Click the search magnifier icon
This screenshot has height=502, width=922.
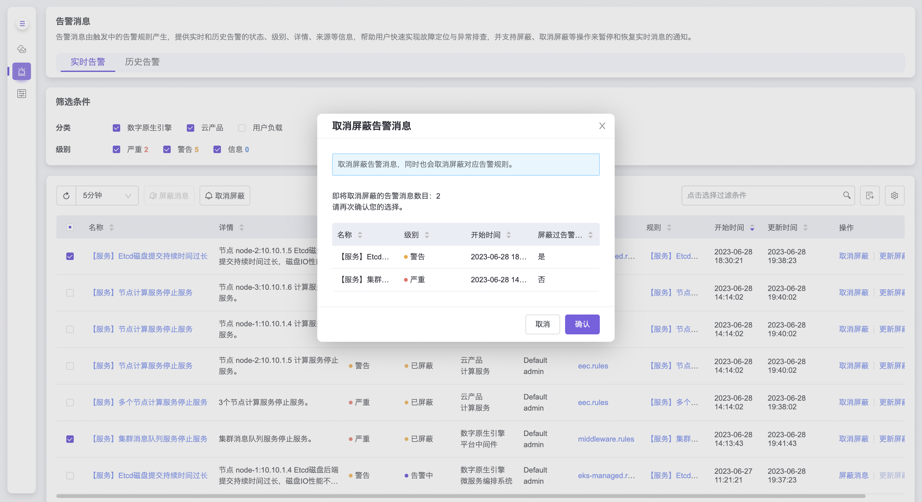coord(846,195)
